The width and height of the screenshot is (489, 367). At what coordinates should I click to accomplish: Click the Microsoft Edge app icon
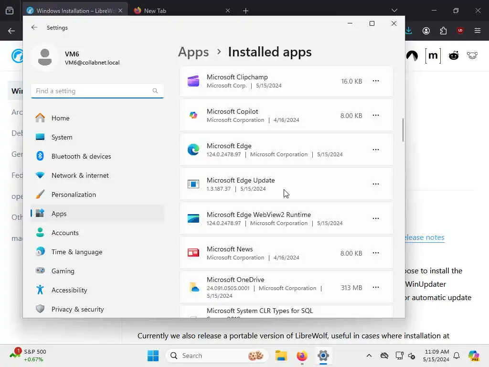coord(193,150)
